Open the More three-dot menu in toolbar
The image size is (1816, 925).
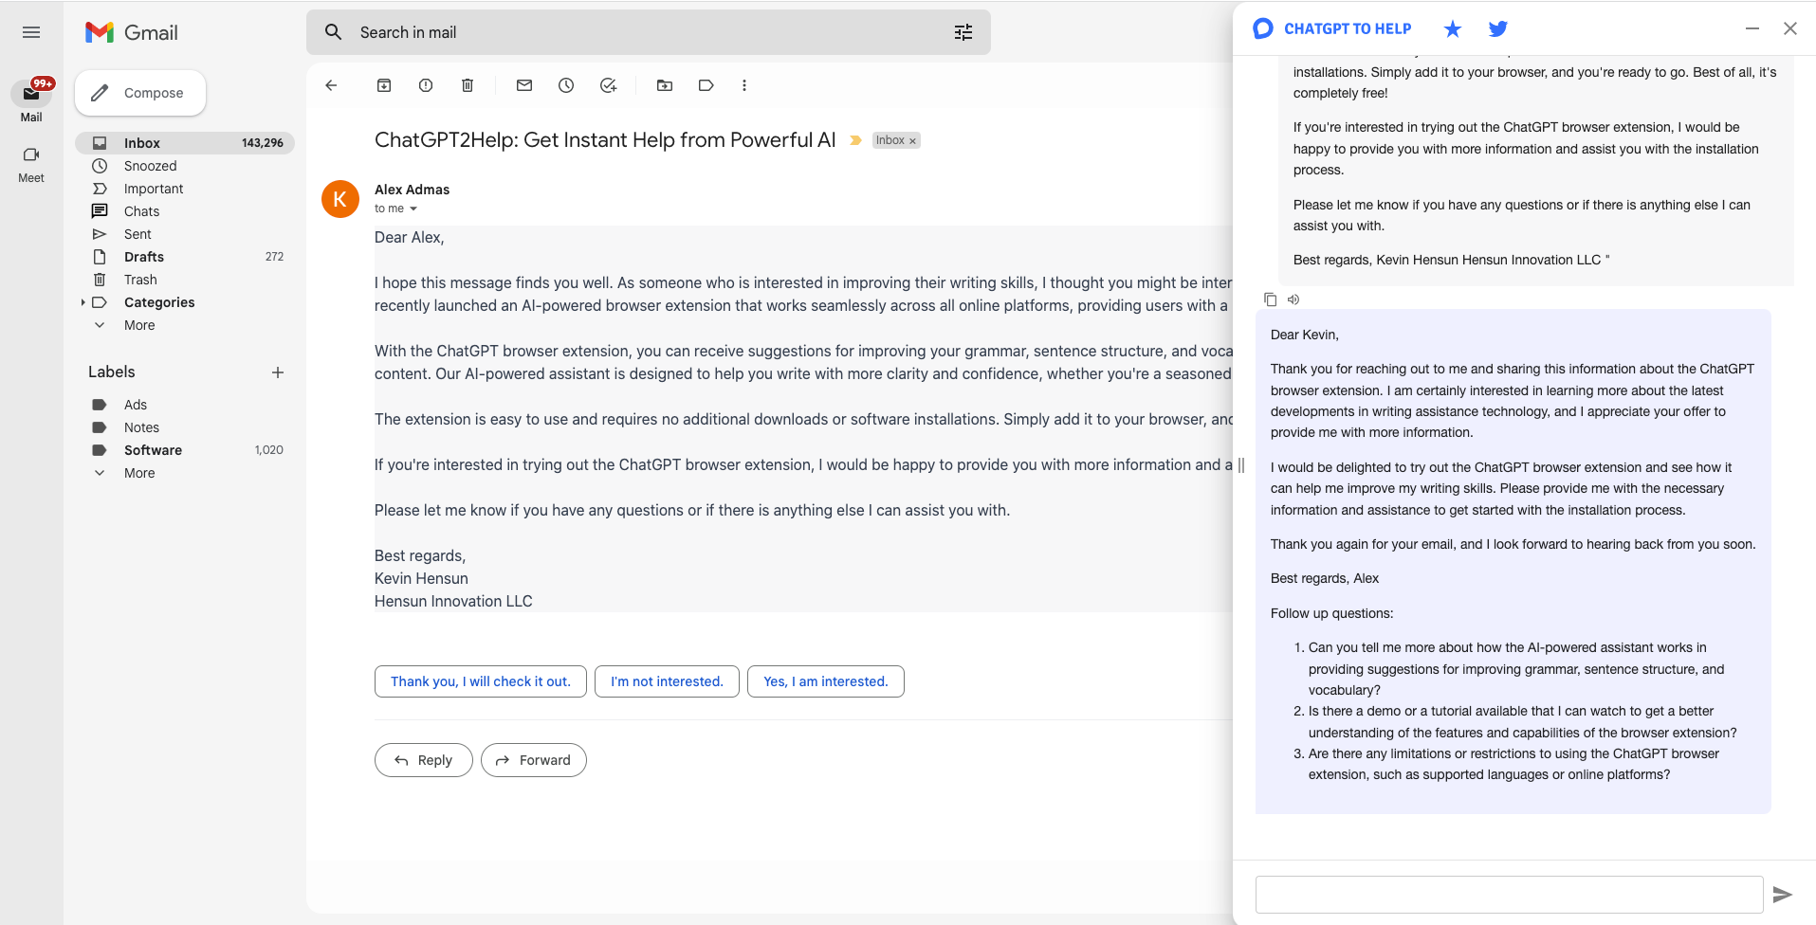(x=744, y=85)
